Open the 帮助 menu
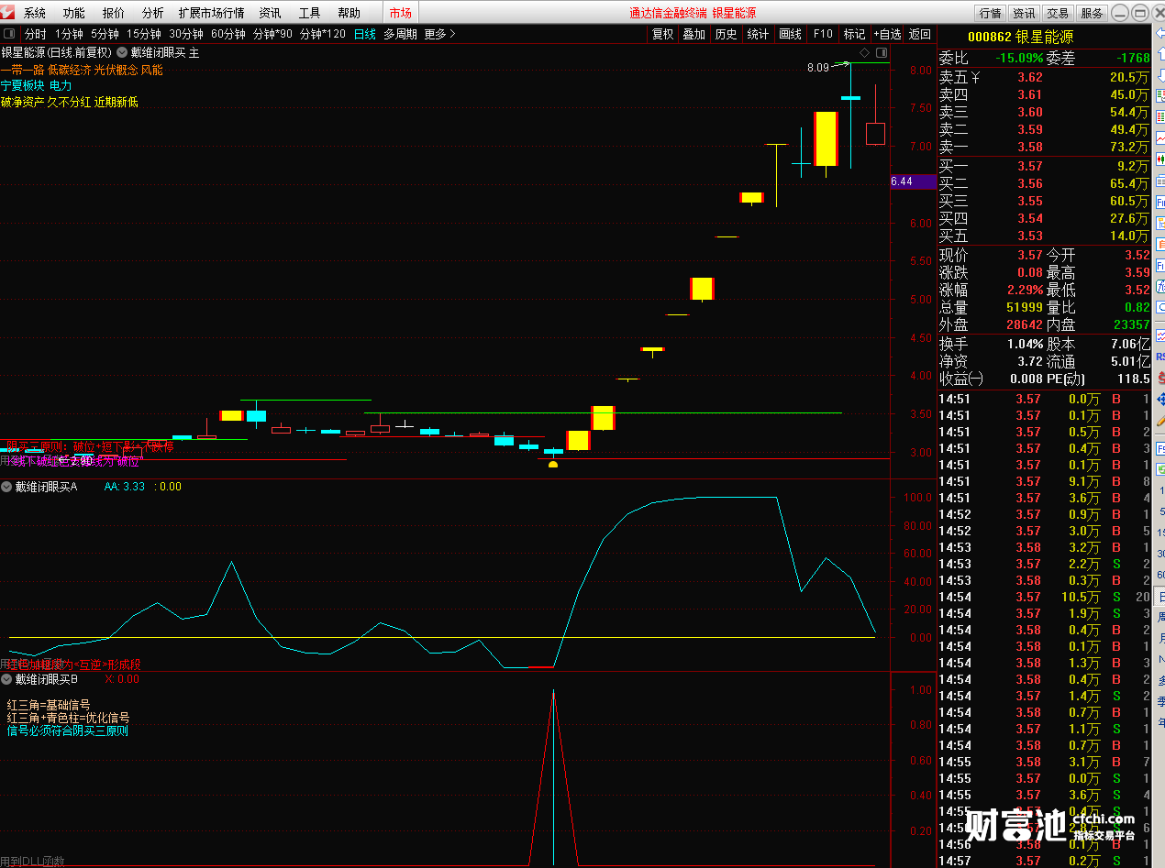 coord(349,13)
